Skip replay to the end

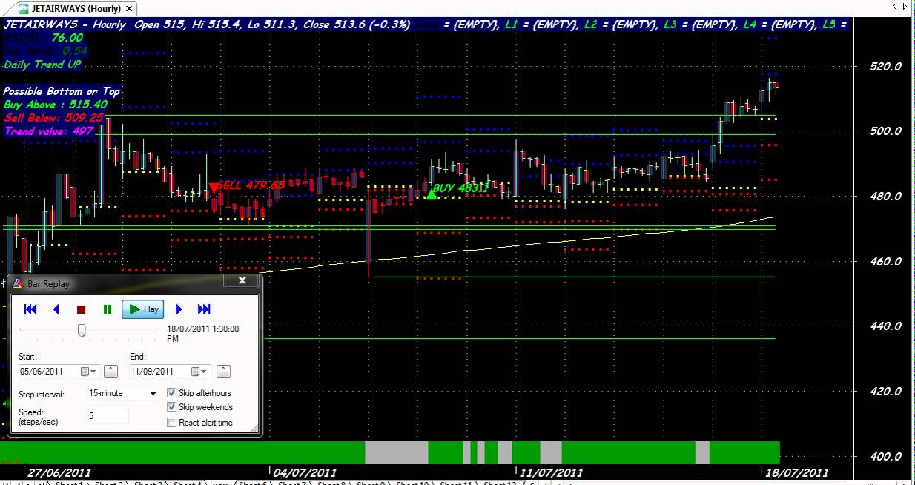(204, 309)
